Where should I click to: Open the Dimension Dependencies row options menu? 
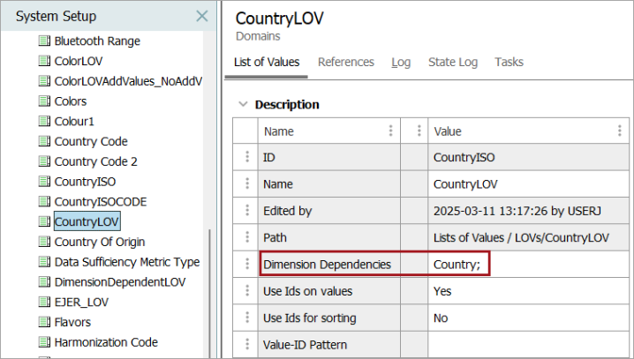247,264
